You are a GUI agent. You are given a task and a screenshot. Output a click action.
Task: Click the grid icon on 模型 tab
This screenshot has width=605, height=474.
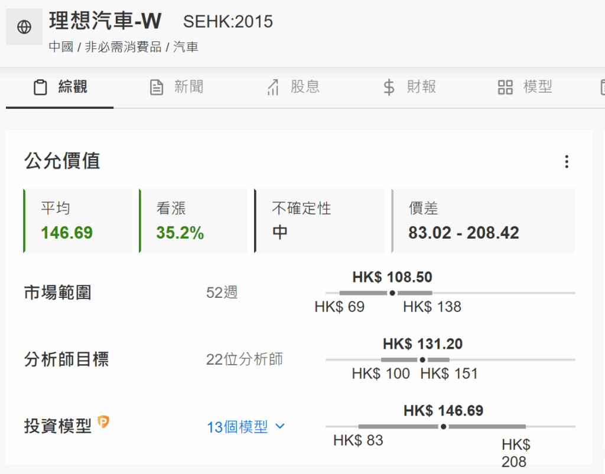coord(505,87)
